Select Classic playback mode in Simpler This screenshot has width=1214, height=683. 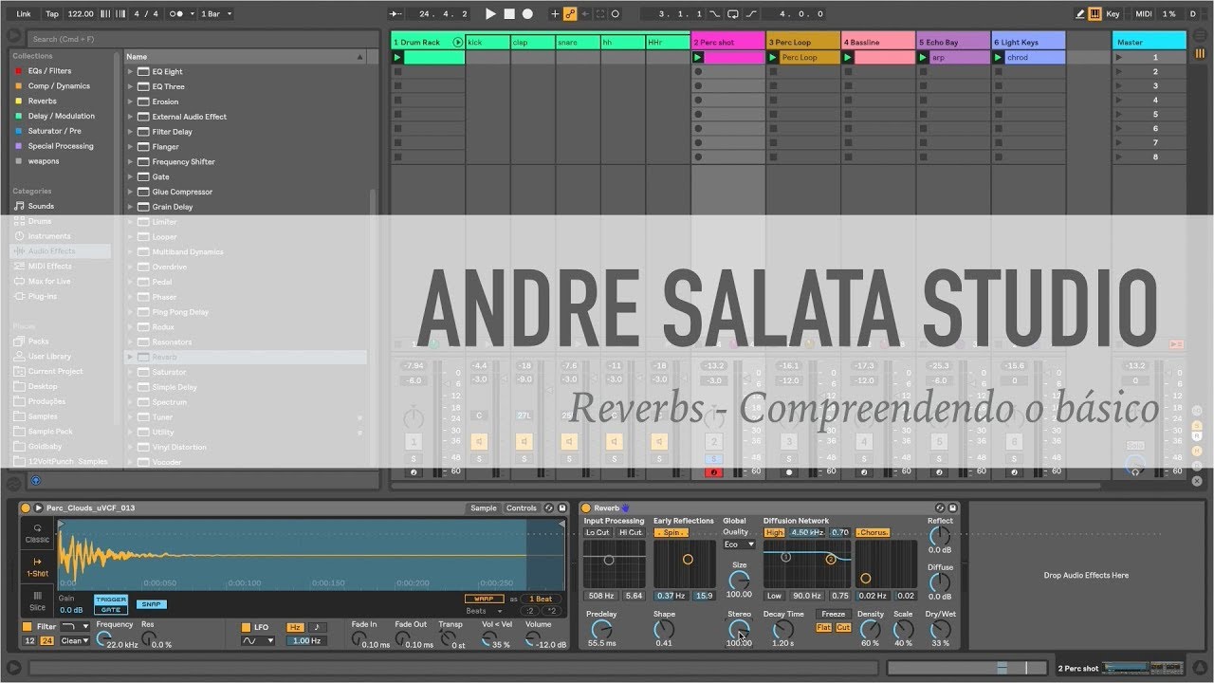tap(38, 533)
